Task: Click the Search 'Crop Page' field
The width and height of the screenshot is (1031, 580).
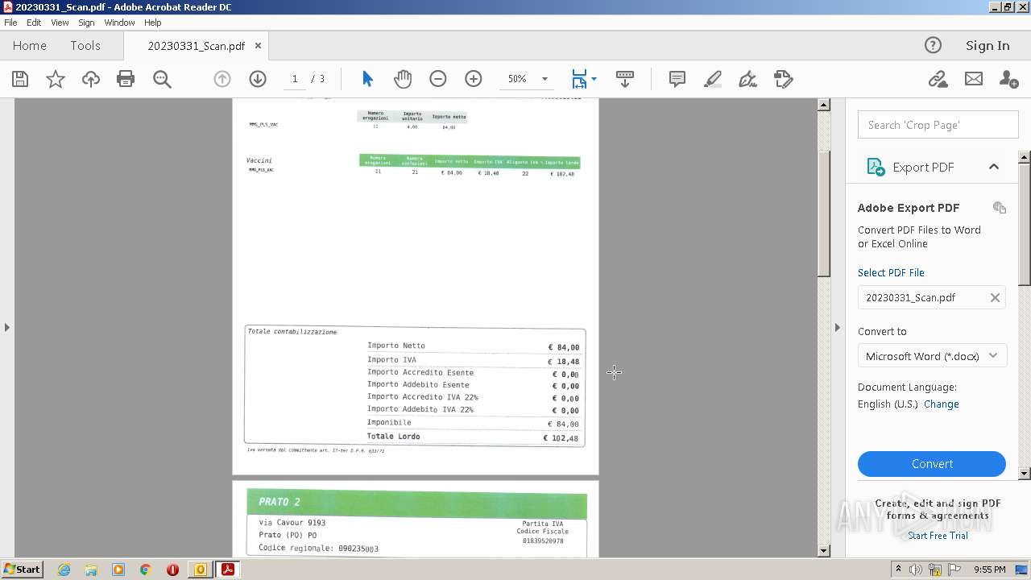Action: (x=938, y=125)
